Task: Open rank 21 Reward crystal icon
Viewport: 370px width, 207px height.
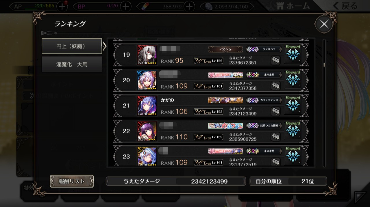Action: pos(293,105)
